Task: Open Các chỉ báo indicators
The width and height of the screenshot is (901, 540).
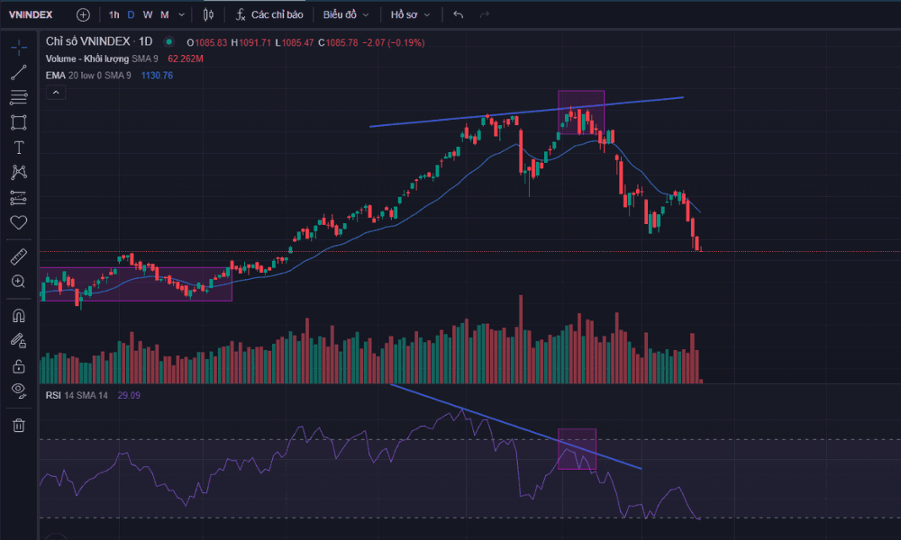Action: [269, 14]
